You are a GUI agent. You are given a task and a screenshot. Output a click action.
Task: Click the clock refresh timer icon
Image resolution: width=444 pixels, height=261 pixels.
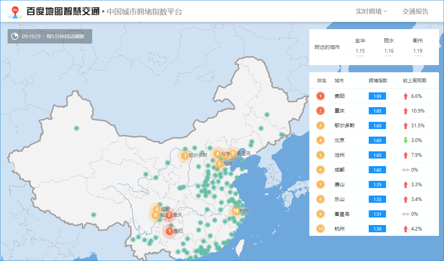coord(15,36)
